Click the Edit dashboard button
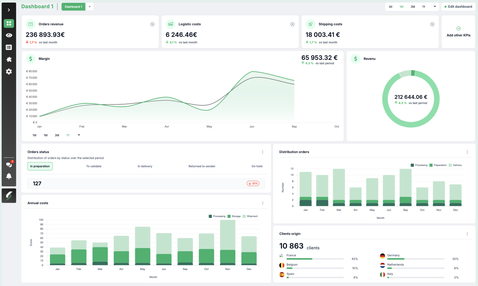Screen dimensions: 478x286 point(458,7)
